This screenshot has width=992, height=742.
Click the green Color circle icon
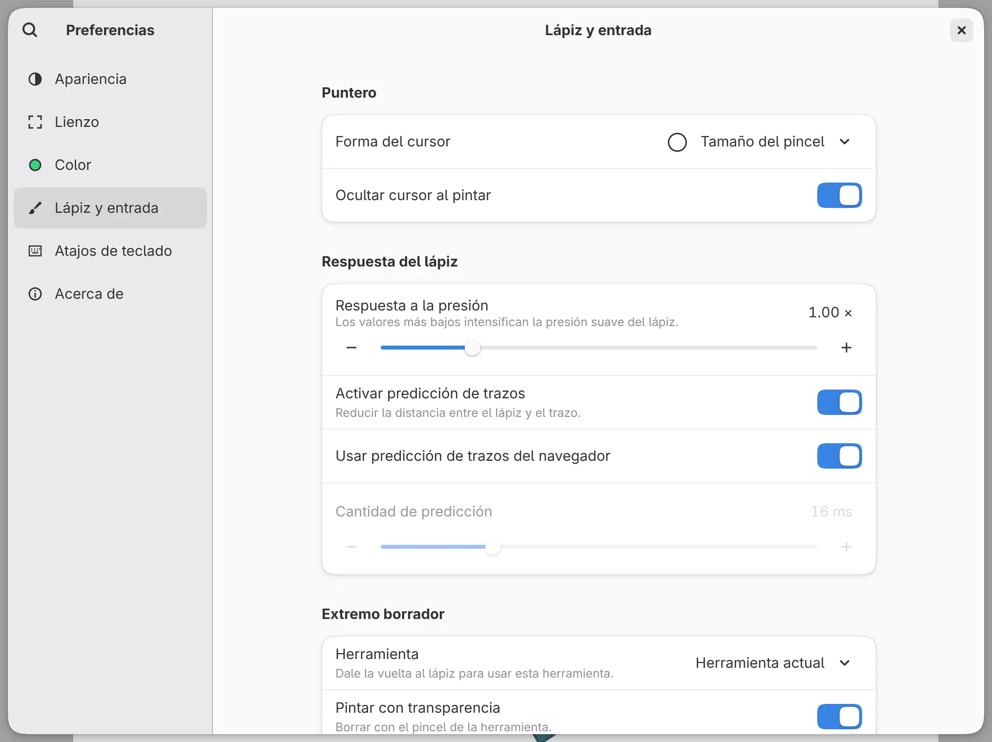point(35,165)
